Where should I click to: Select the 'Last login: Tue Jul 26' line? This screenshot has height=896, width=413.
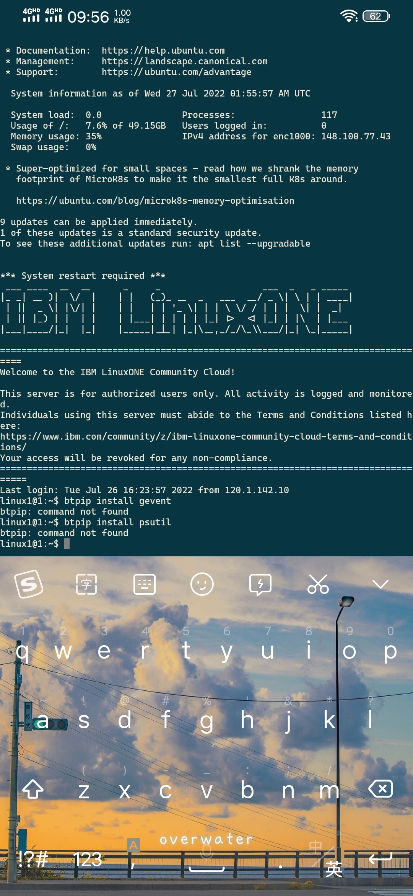[x=145, y=490]
